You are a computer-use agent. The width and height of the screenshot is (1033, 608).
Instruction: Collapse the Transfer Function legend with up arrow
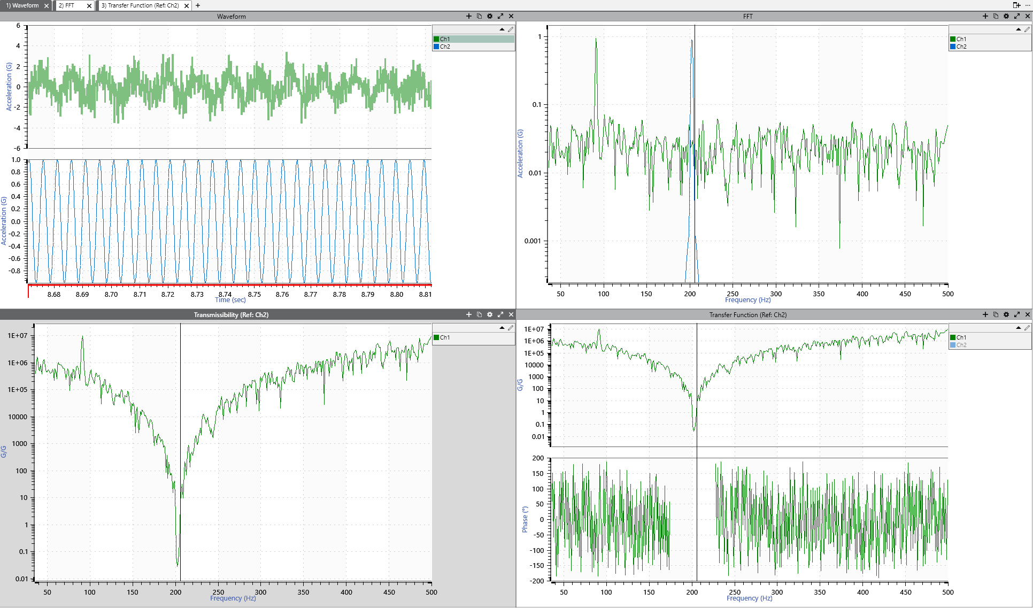tap(1019, 328)
